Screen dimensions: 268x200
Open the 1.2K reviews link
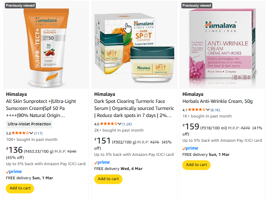pos(127,124)
